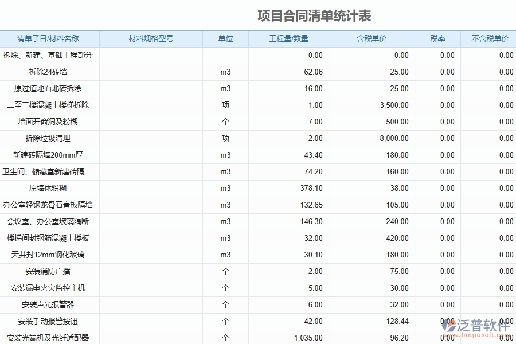Click the 材料规格型号 column header
Screen dimensions: 516x344
point(151,39)
